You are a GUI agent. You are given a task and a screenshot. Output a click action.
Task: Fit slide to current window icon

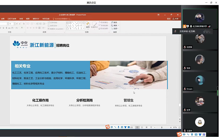[180, 127]
